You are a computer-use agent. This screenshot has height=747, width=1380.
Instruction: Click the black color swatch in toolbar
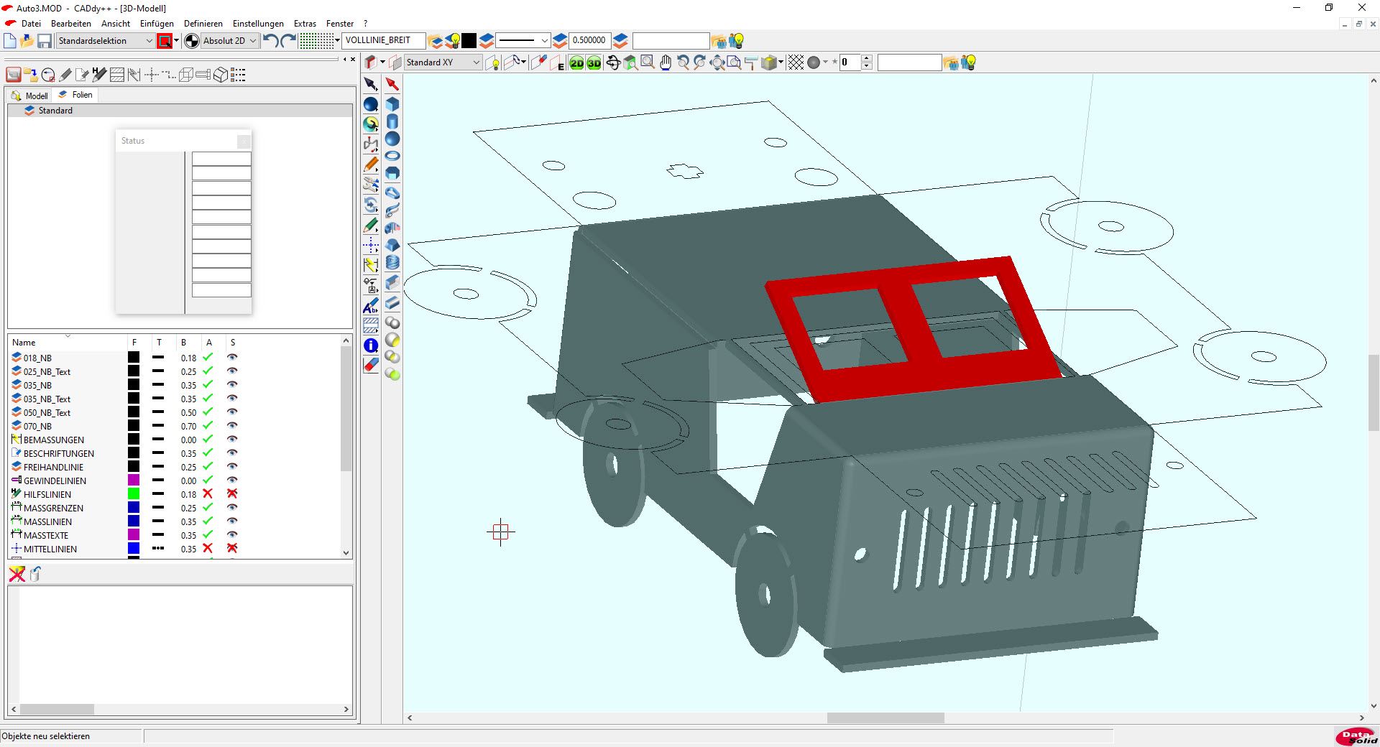click(x=469, y=41)
